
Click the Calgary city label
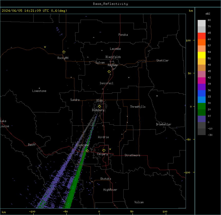coord(102,154)
